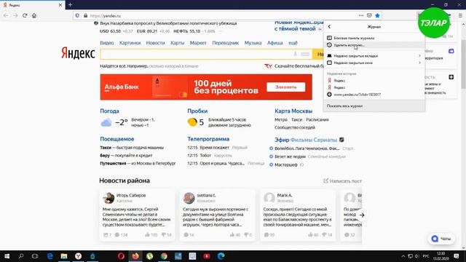Image resolution: width=466 pixels, height=262 pixels.
Task: Open the on-screen keyboard icon
Action: click(305, 54)
